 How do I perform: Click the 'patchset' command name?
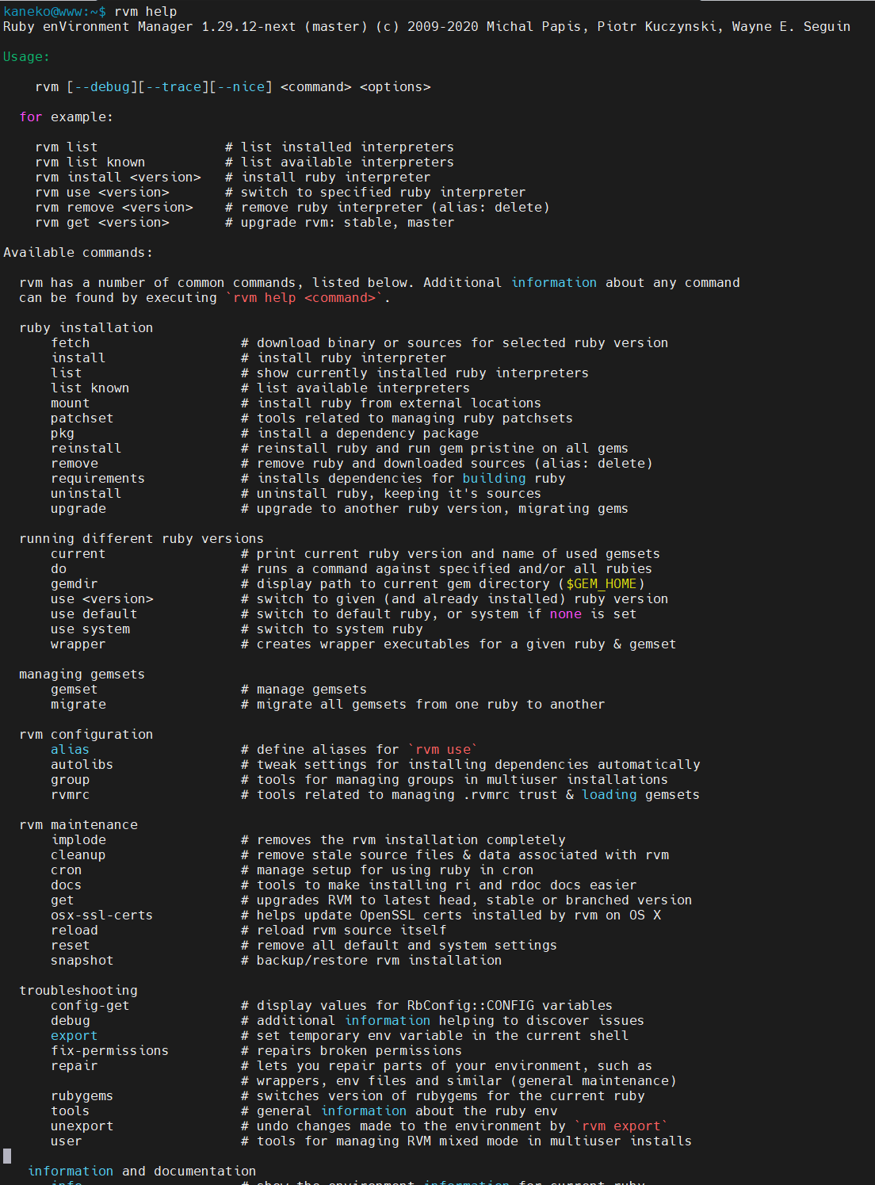click(x=82, y=419)
